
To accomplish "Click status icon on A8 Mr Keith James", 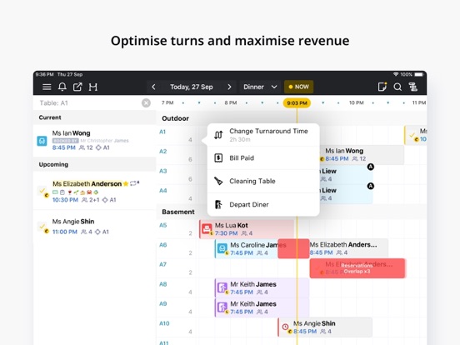I will tap(222, 287).
